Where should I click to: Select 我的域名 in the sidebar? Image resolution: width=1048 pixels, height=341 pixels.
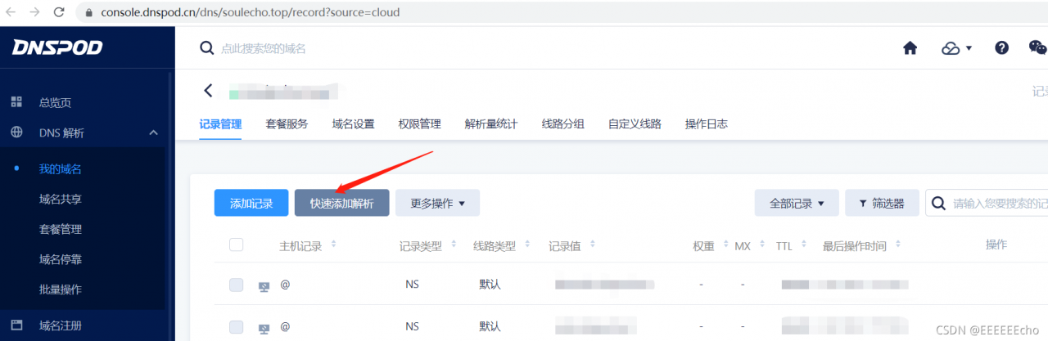61,169
